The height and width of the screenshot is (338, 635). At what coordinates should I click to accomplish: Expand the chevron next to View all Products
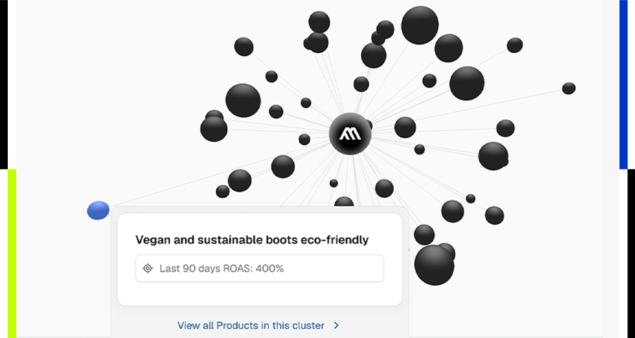[337, 325]
